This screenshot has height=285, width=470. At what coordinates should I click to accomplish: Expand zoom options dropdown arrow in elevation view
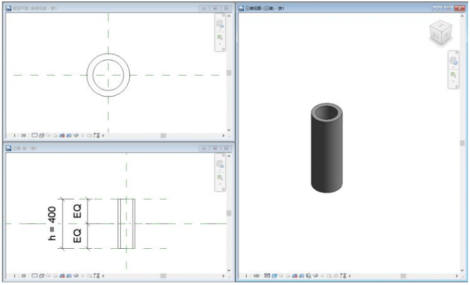click(x=220, y=184)
